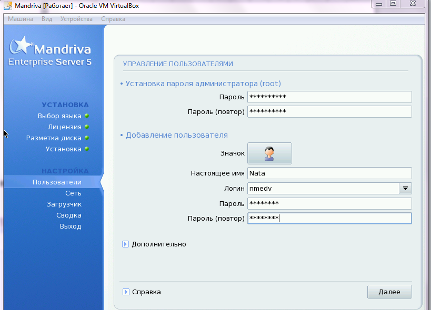431x310 pixels.
Task: Click green status dot beside Разметка диска
Action: [87, 138]
